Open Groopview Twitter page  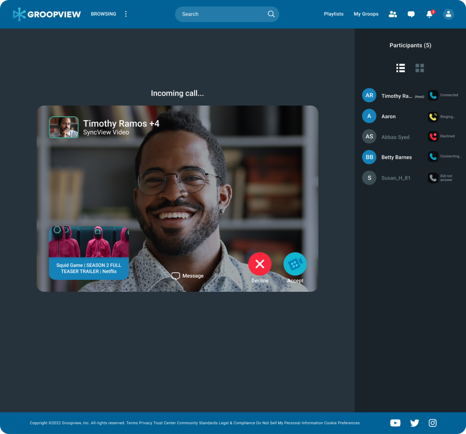[414, 423]
